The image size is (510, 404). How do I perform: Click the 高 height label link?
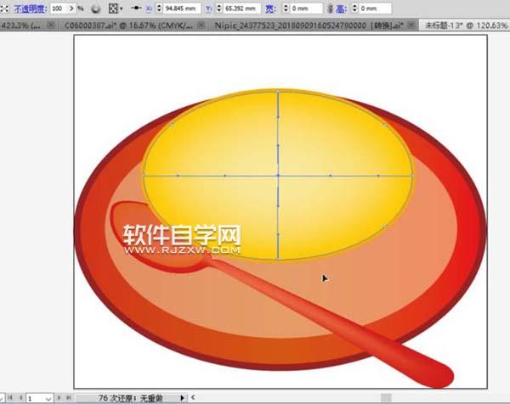point(341,8)
